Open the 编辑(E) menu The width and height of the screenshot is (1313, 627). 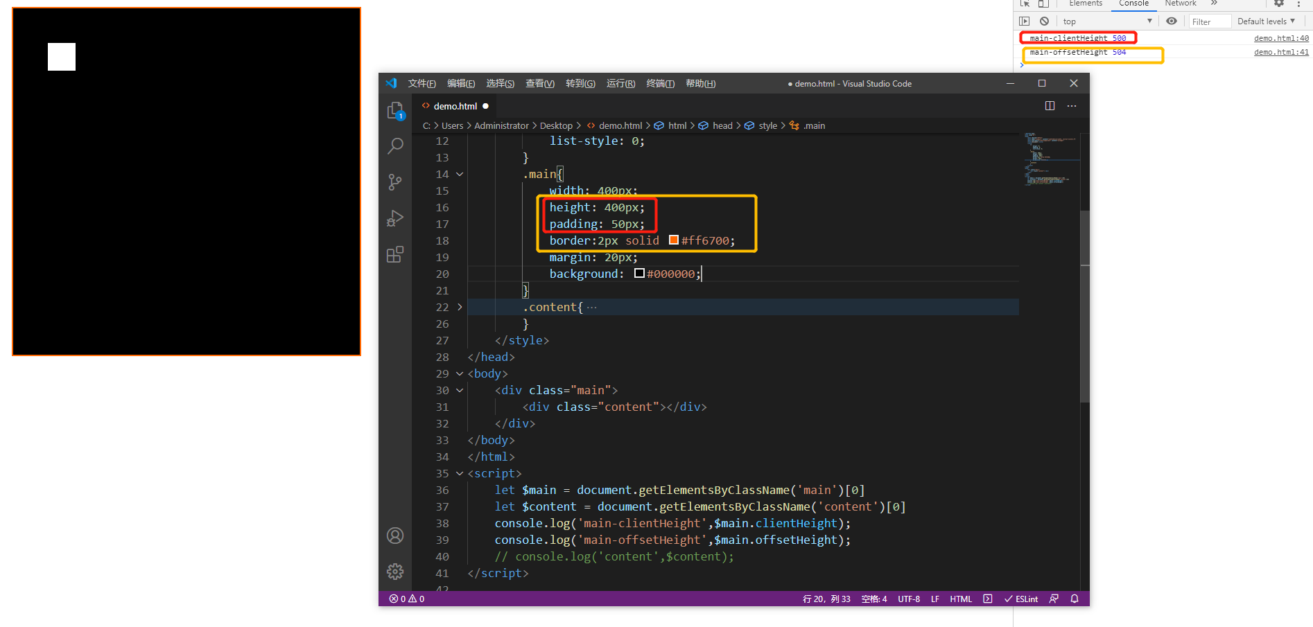pyautogui.click(x=461, y=83)
